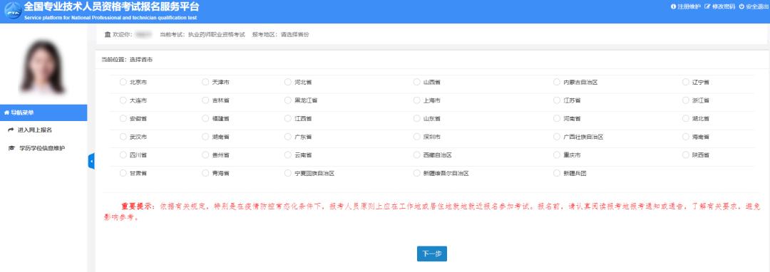Choose 山西省 radio option
Screen dimensions: 770x272
[x=416, y=82]
